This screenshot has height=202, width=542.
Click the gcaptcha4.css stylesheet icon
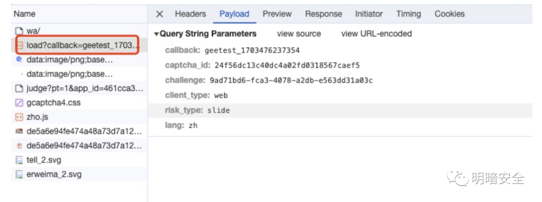pyautogui.click(x=20, y=103)
